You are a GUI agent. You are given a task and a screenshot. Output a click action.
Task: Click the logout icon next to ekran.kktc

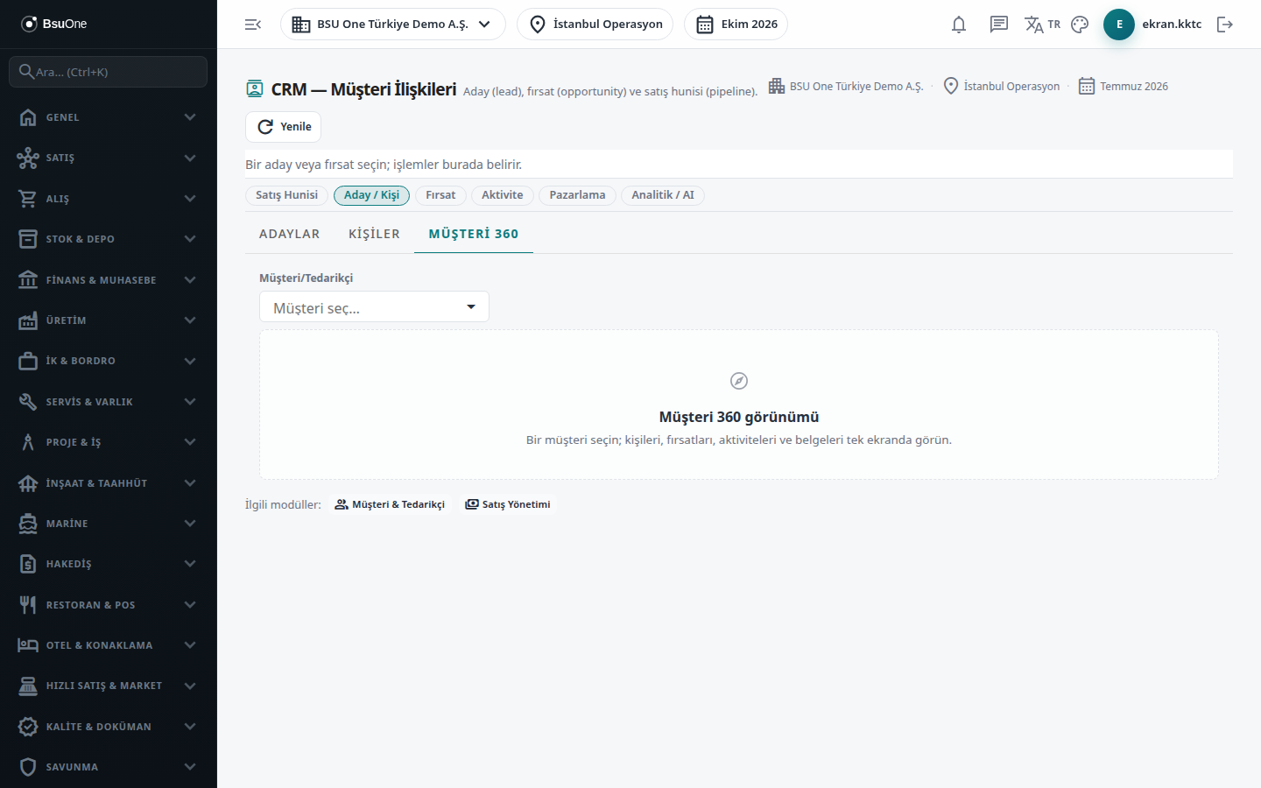click(1225, 25)
